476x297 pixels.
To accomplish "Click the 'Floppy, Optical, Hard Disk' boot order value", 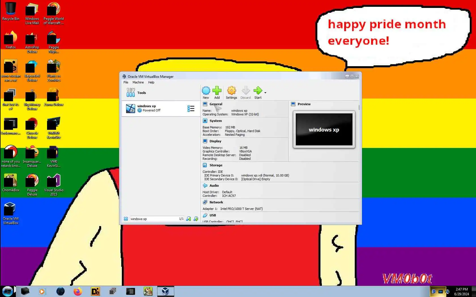I will 243,131.
